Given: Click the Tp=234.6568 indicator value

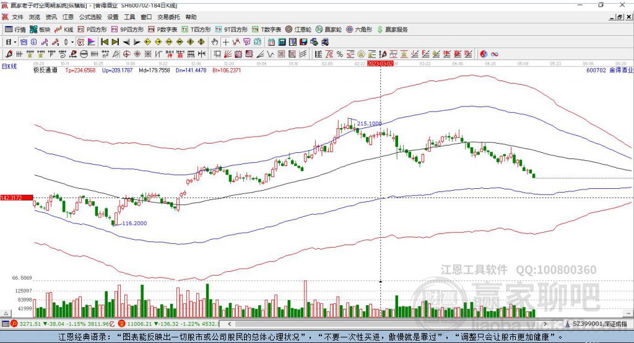Looking at the screenshot, I should click(x=80, y=70).
